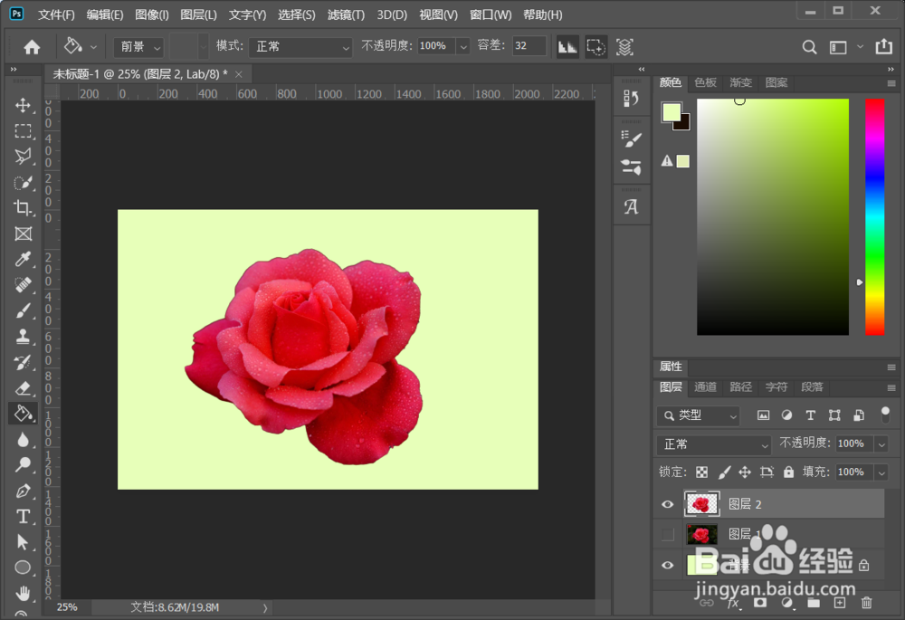
Task: Select the Eyedropper tool
Action: click(23, 260)
